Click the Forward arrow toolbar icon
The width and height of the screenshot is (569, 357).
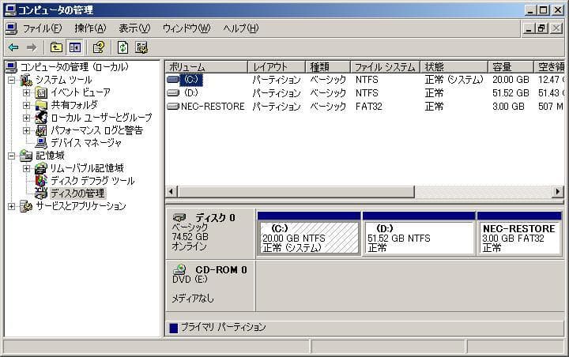click(x=32, y=47)
